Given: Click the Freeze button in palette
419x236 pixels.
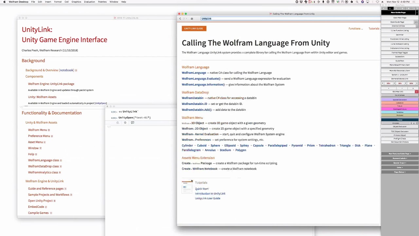Looking at the screenshot, I should pos(400,120).
